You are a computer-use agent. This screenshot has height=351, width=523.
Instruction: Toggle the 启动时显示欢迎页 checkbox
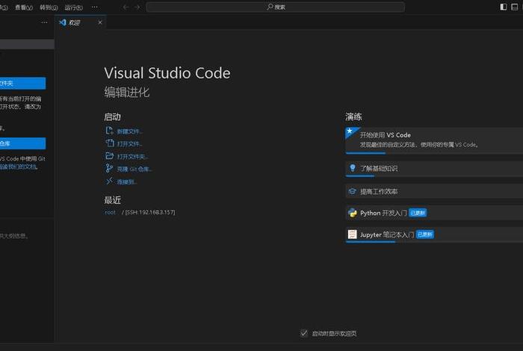click(304, 333)
